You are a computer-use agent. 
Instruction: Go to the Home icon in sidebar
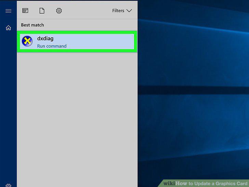click(9, 28)
